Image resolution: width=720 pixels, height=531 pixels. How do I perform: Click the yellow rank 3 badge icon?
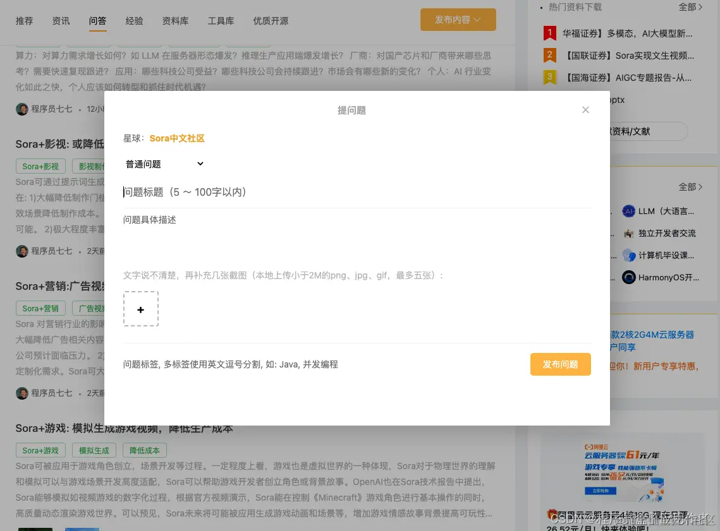550,77
